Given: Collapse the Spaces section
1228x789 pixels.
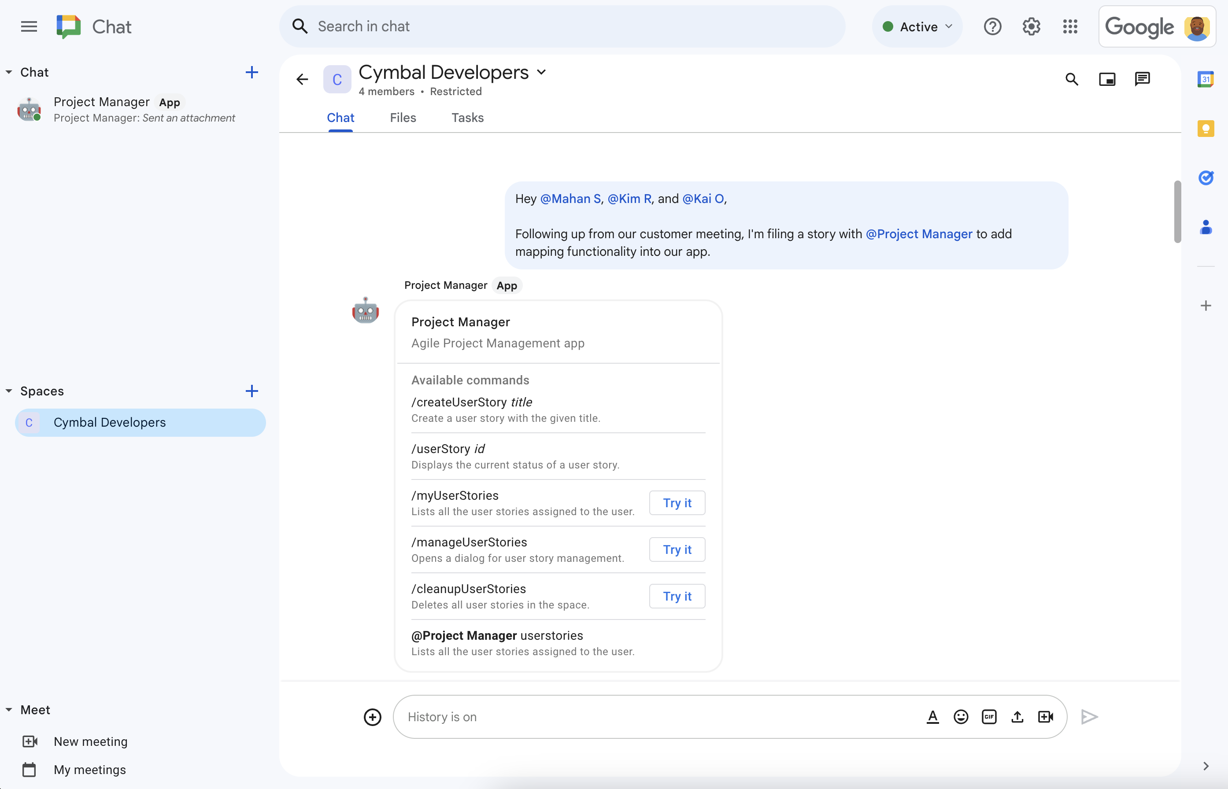Looking at the screenshot, I should [x=9, y=391].
